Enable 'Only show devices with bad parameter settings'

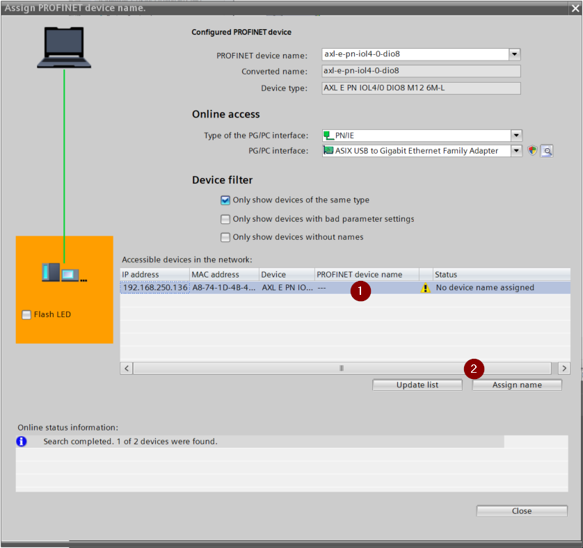pyautogui.click(x=225, y=219)
